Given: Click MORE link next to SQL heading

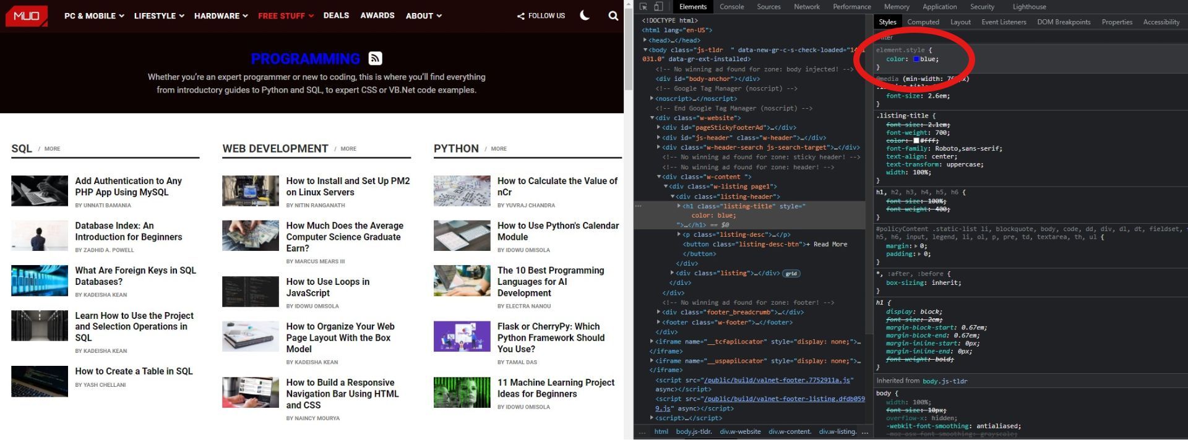Looking at the screenshot, I should (x=53, y=149).
